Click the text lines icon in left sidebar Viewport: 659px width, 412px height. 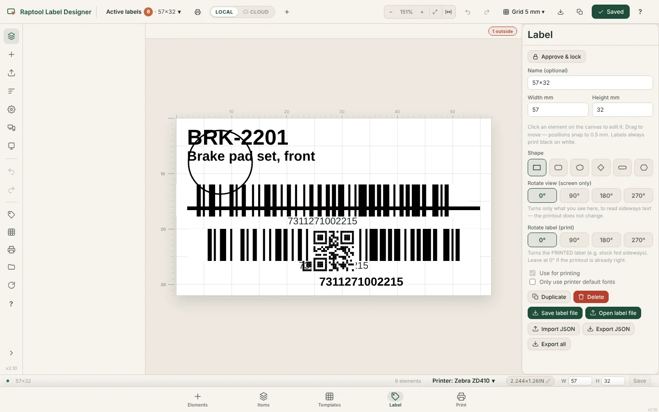pos(11,91)
